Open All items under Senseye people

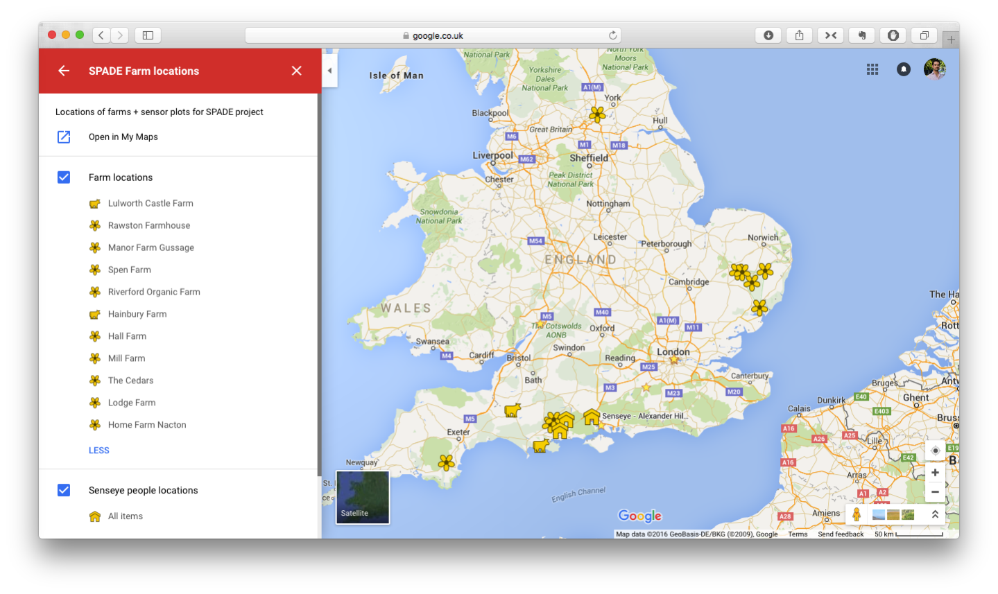click(x=126, y=516)
